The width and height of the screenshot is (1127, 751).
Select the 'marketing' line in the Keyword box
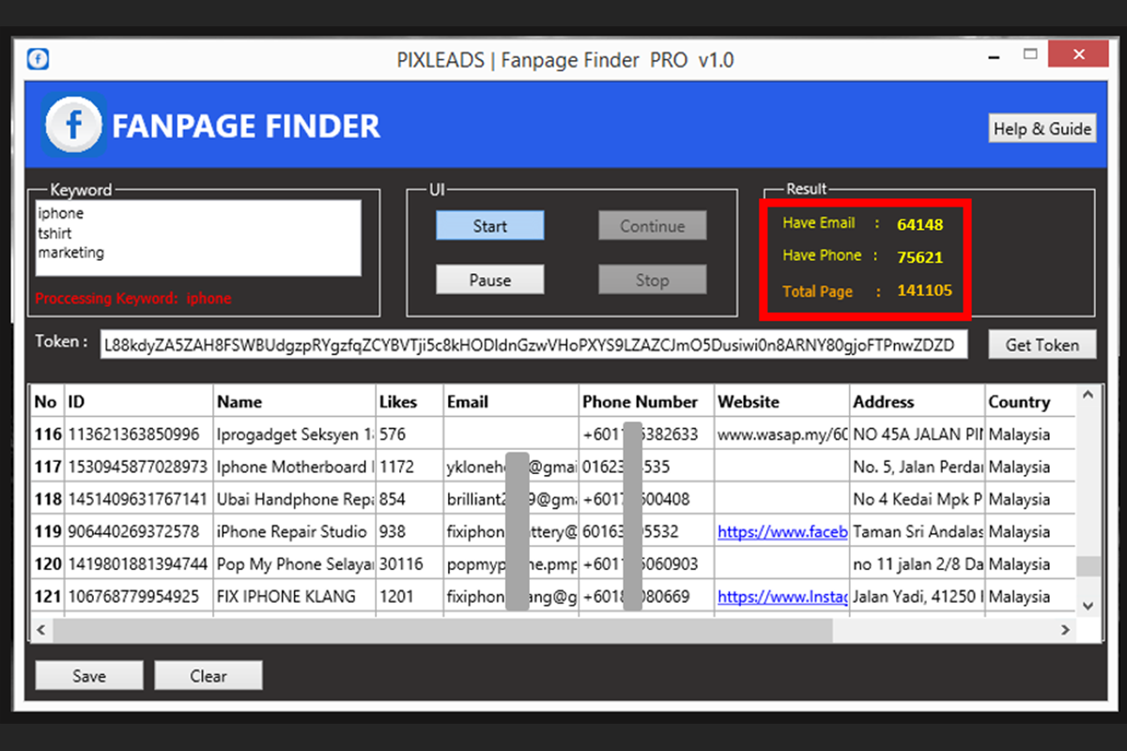pos(71,253)
